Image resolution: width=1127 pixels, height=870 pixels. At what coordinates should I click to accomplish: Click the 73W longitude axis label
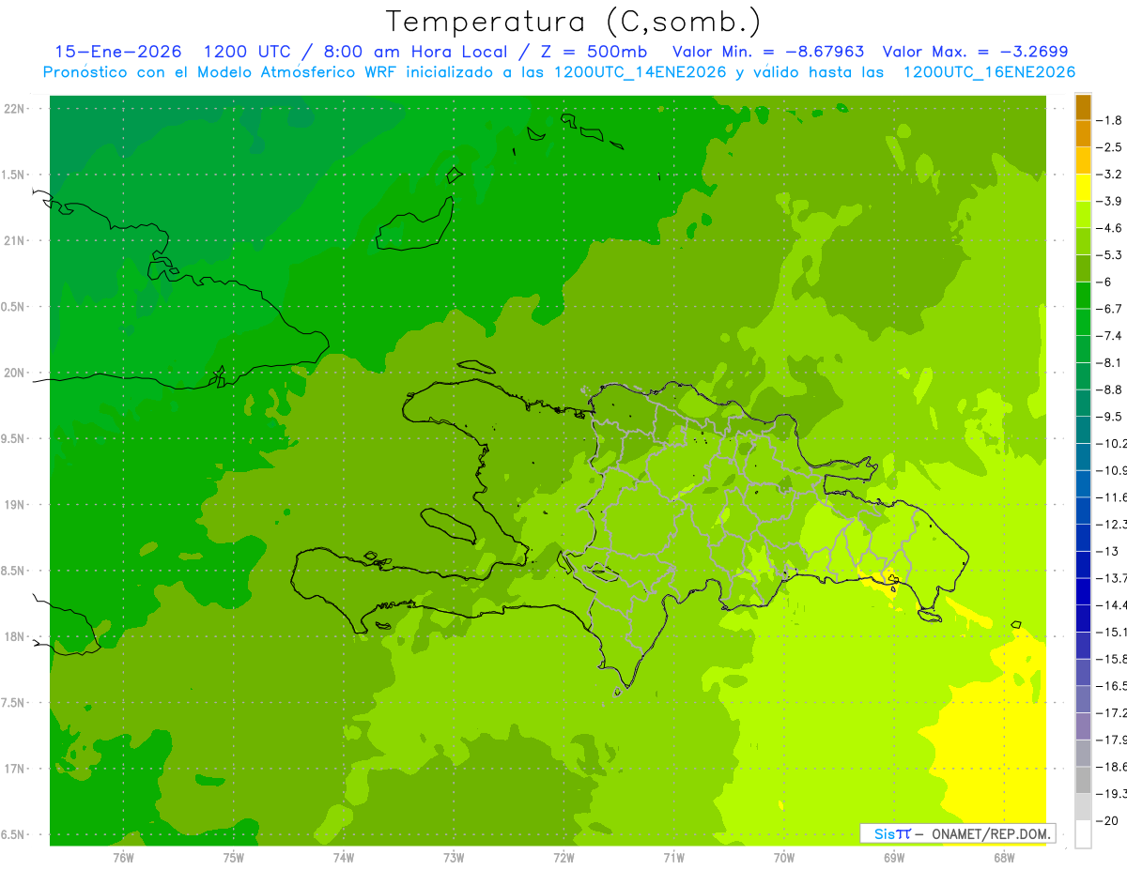(x=454, y=857)
